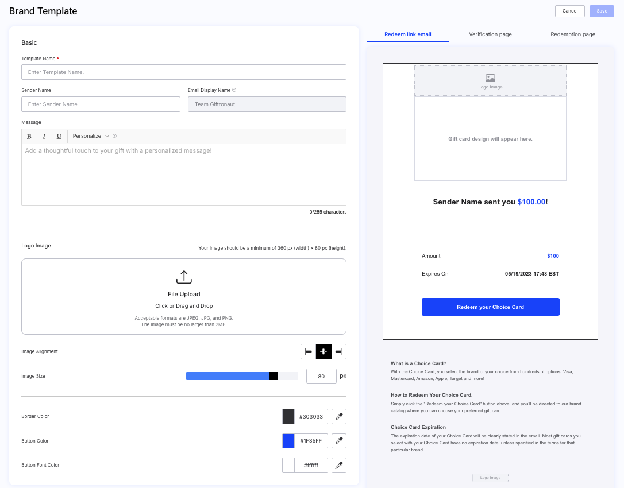The image size is (624, 488).
Task: Apply underline formatting in message toolbar
Action: click(59, 137)
